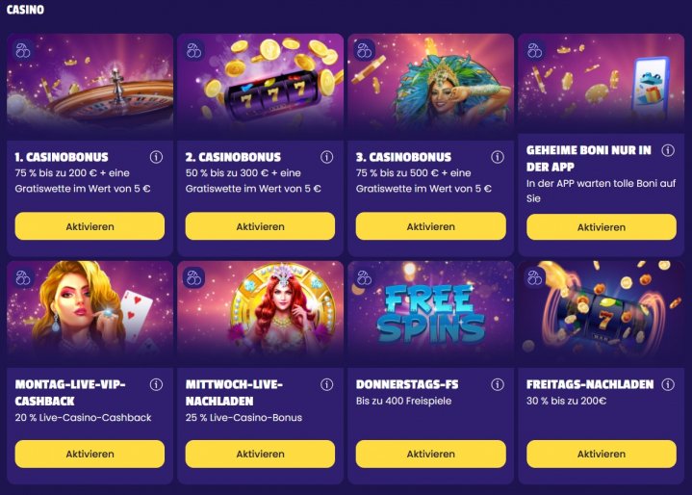692x495 pixels.
Task: Show info for Mittwoch-Live-Nachladen
Action: point(326,384)
